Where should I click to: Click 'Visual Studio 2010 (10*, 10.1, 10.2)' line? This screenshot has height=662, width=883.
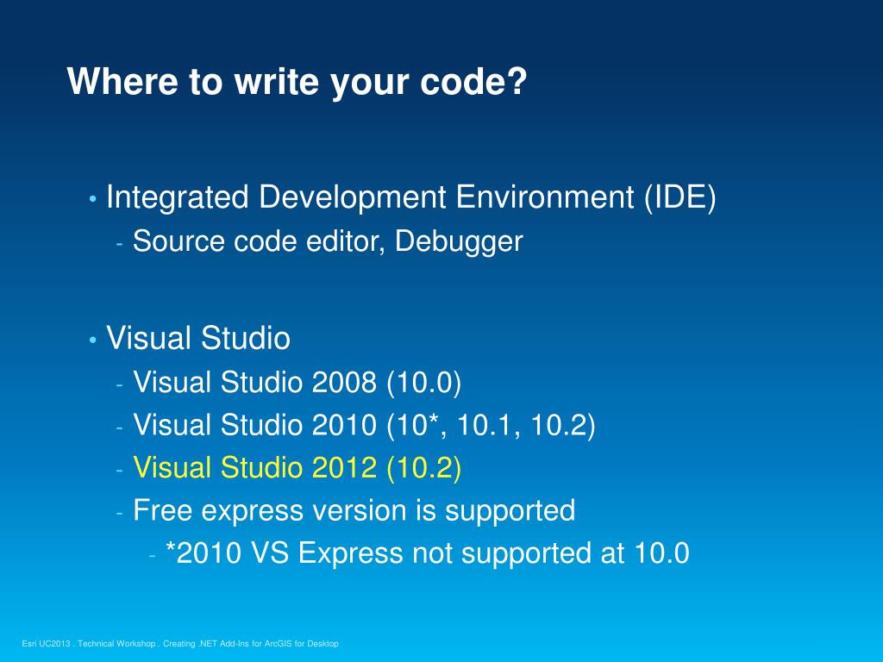(365, 425)
